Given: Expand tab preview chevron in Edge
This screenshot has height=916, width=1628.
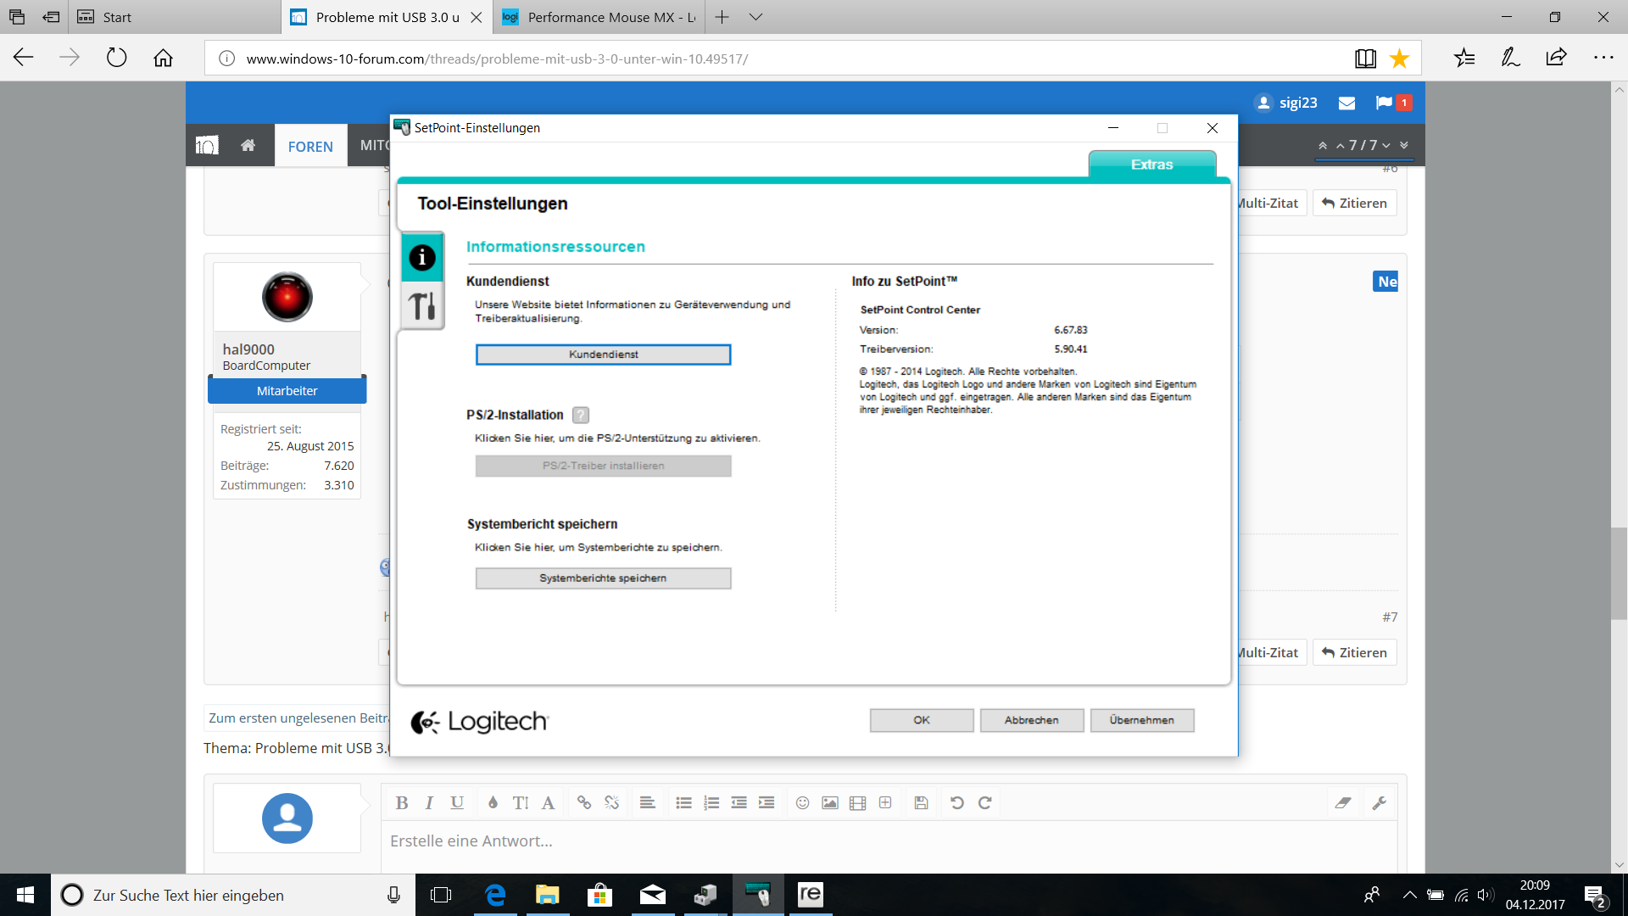Looking at the screenshot, I should pos(755,17).
